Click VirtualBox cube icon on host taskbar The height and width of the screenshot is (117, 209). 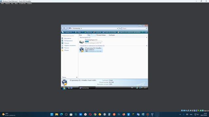point(153,114)
